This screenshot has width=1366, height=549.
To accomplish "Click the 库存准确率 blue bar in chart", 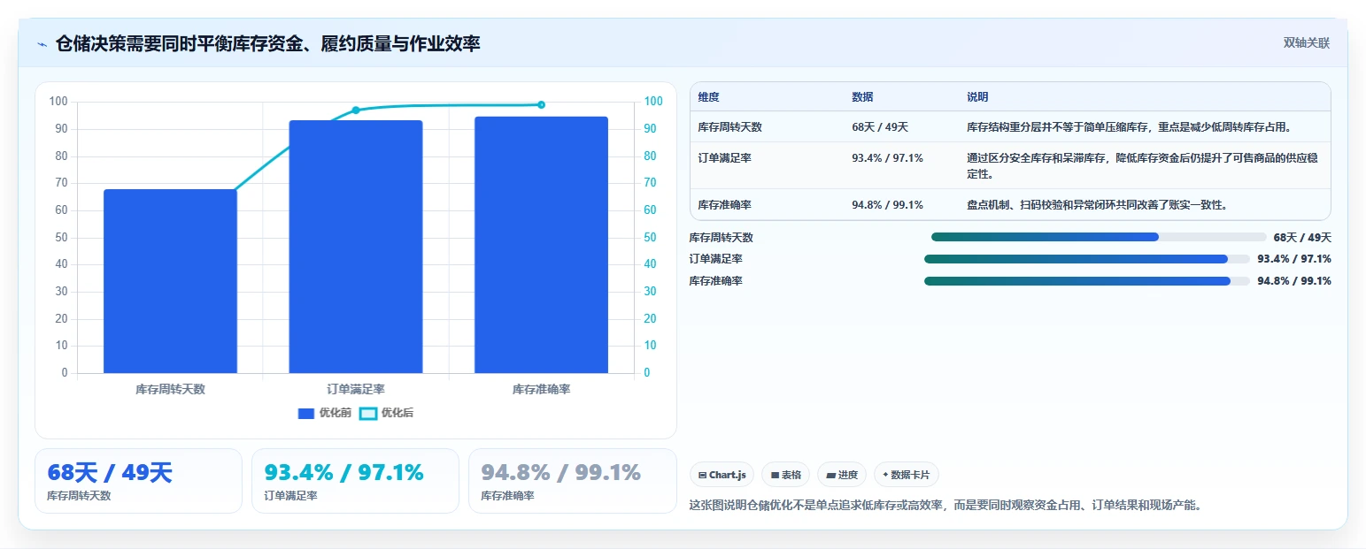I will [541, 245].
